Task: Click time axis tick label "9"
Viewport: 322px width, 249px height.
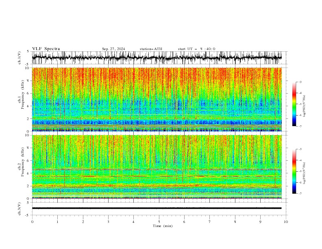Action: click(260, 222)
